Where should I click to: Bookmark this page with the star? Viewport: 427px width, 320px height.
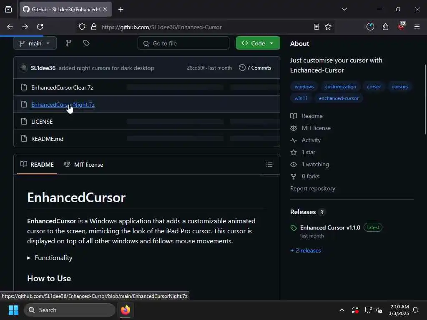[328, 27]
